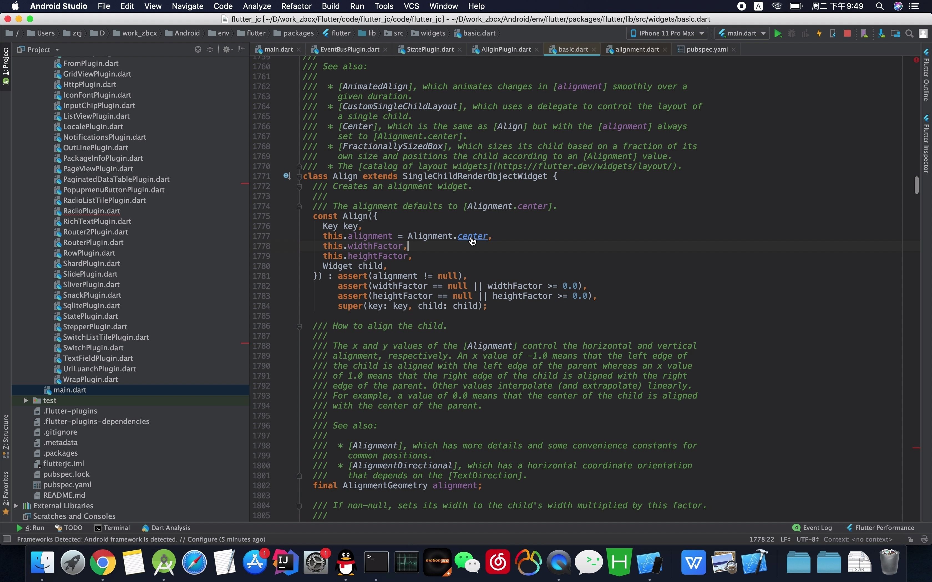Click the Dart Analysis tab
This screenshot has height=582, width=932.
coord(170,527)
